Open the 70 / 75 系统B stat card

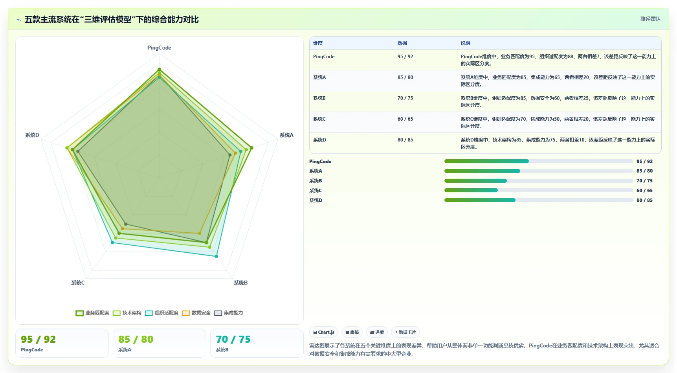pos(257,343)
